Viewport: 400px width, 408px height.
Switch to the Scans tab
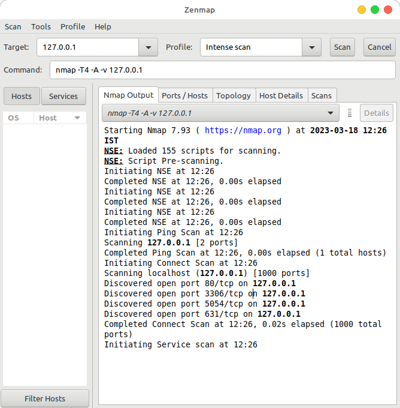(x=322, y=95)
